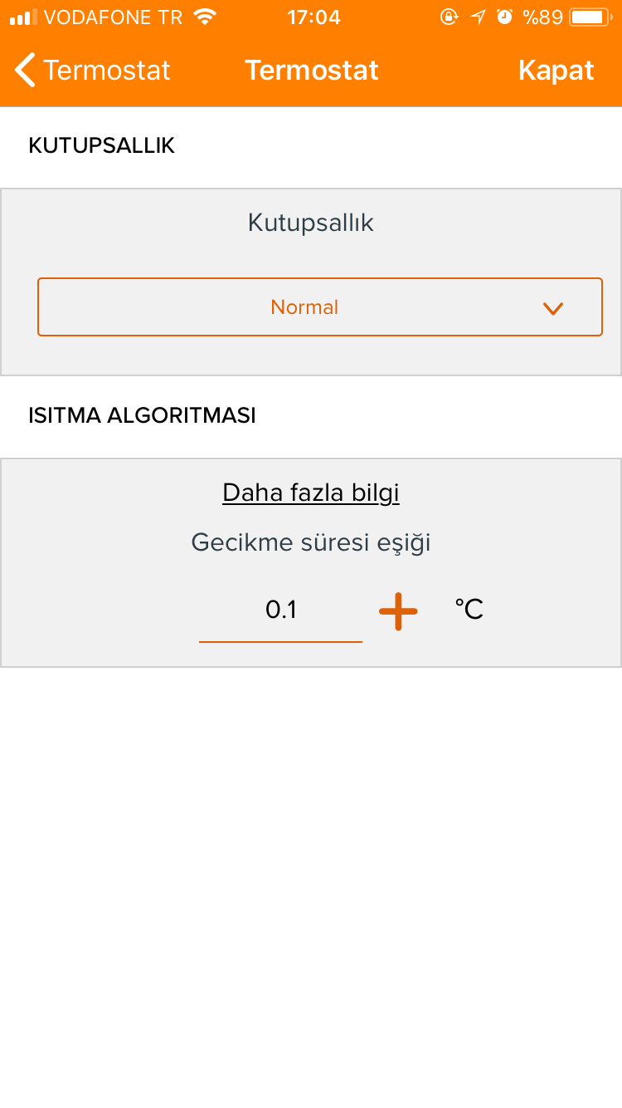Close the screen with Kapat
This screenshot has height=1108, width=622.
[x=556, y=71]
